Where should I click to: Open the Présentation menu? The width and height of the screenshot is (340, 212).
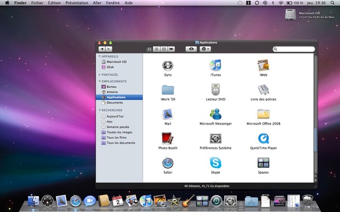[76, 3]
